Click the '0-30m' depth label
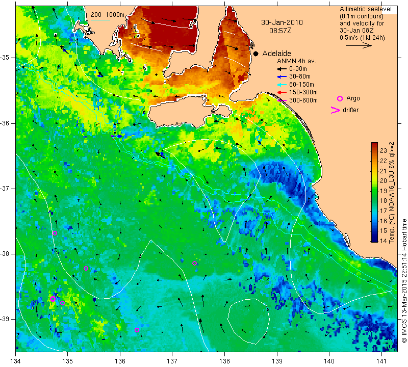The image size is (408, 367). [x=298, y=69]
